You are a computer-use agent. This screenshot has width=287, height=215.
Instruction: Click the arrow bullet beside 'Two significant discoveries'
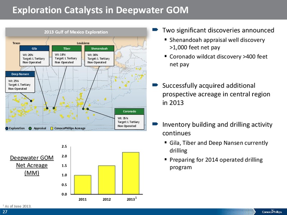point(155,29)
